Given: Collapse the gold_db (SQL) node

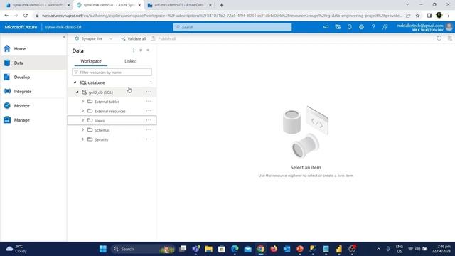Looking at the screenshot, I should [x=77, y=92].
